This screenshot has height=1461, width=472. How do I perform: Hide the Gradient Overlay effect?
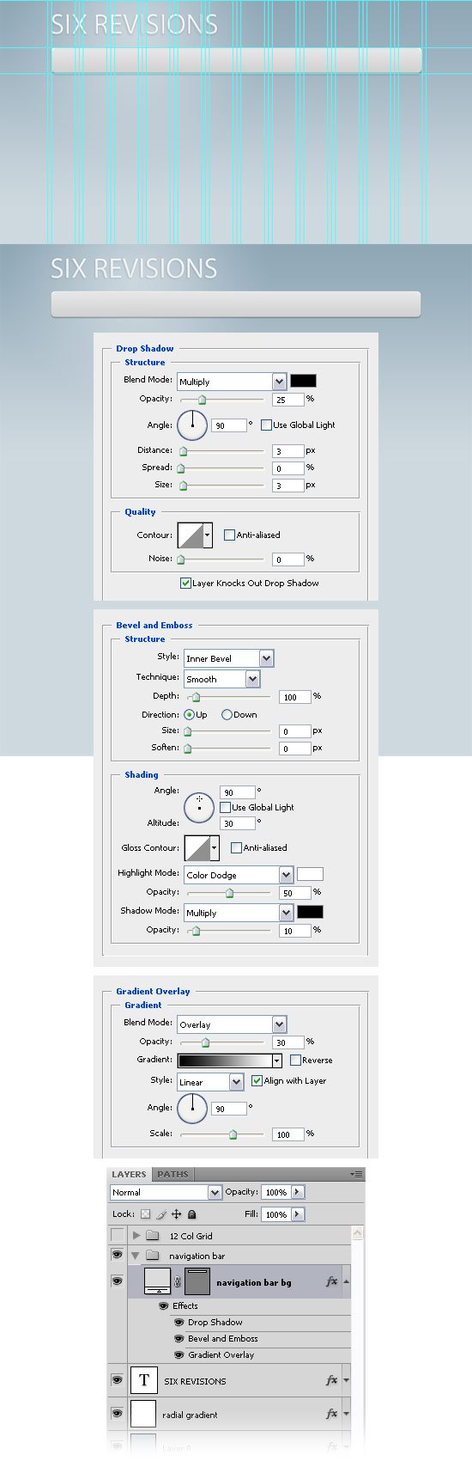coord(179,1354)
